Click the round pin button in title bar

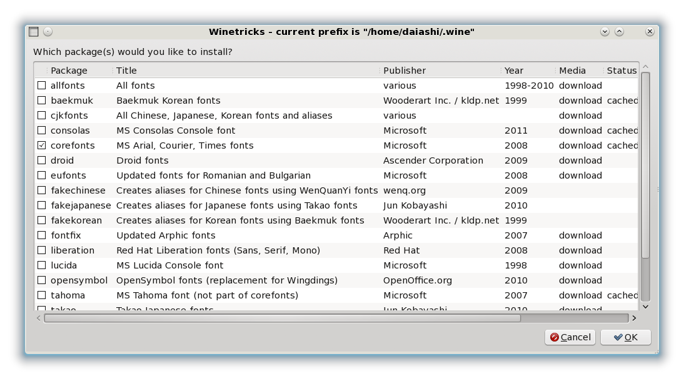pyautogui.click(x=48, y=31)
